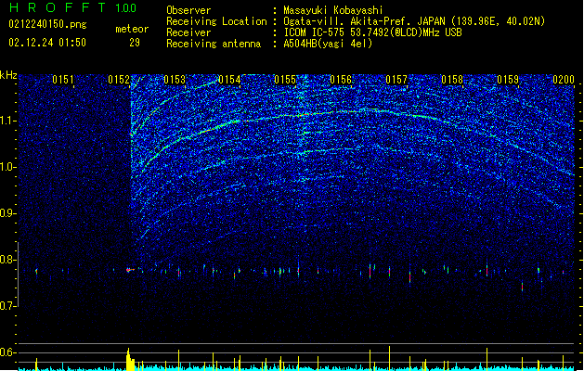Click the 0152 time marker
The image size is (584, 371).
tap(119, 80)
